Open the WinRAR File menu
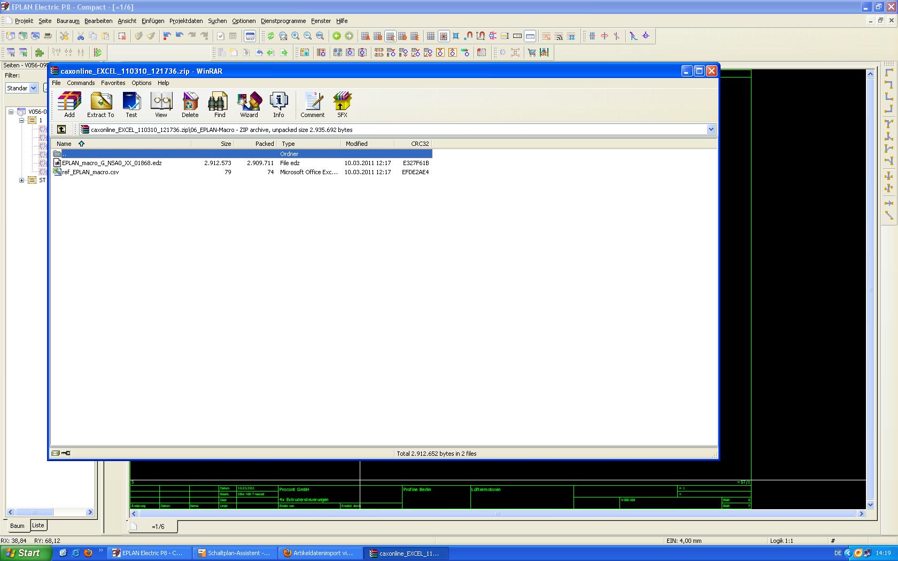 coord(56,83)
